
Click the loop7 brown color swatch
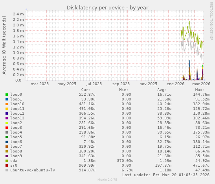tap(7, 147)
